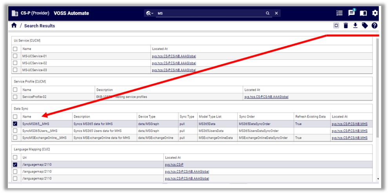
Task: Sort by the Device Type column header
Action: point(147,117)
